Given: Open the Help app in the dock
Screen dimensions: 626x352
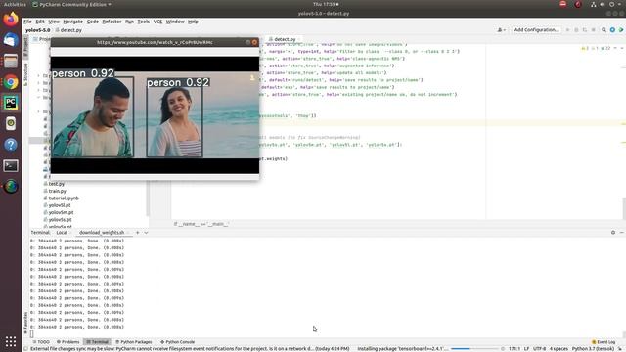Looking at the screenshot, I should 11,145.
